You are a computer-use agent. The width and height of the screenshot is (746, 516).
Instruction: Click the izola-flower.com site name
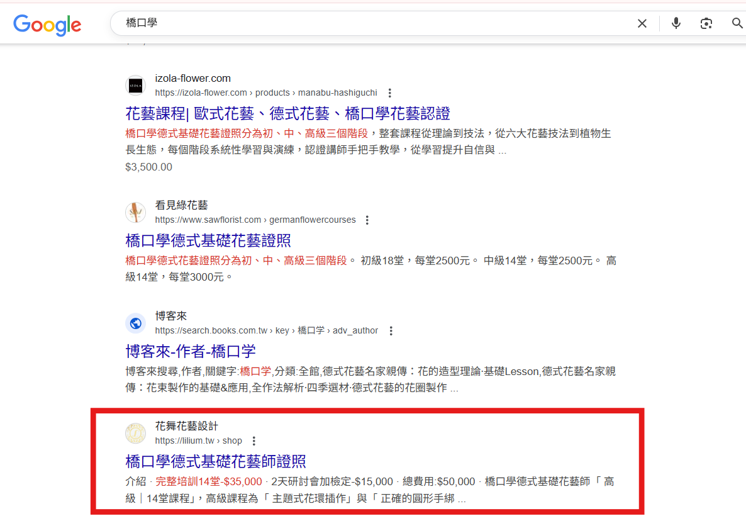tap(192, 79)
